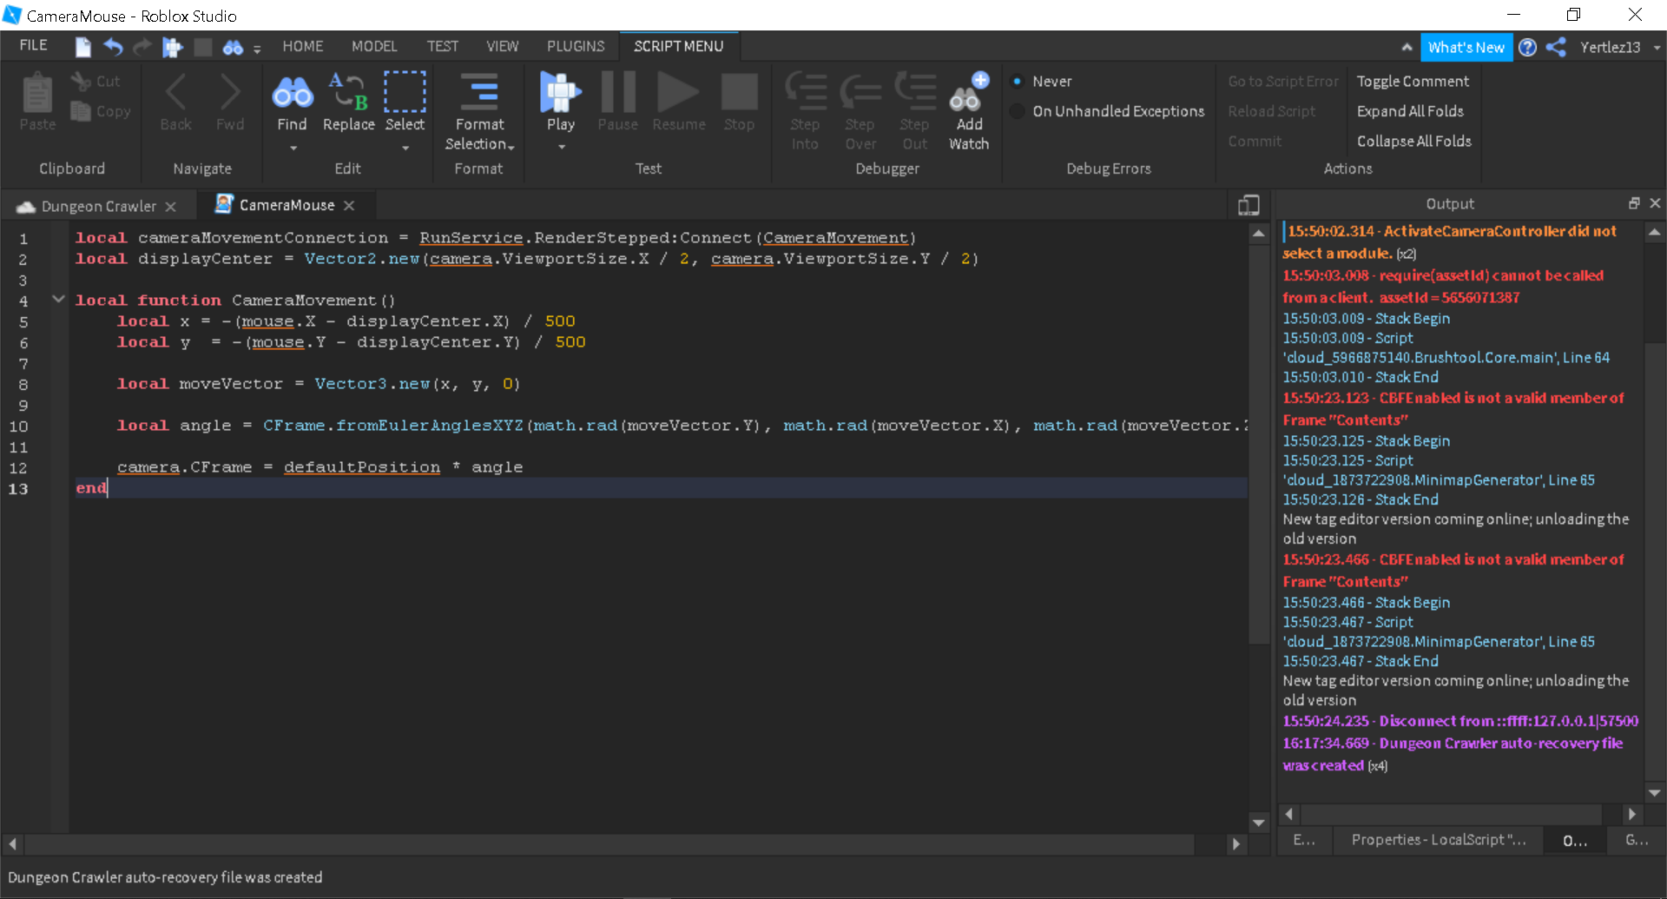Click the undo arrow icon
1667x899 pixels.
click(113, 47)
